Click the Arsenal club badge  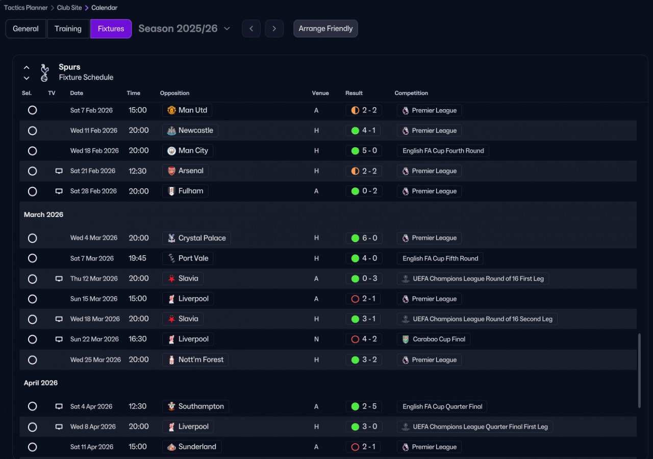coord(171,171)
